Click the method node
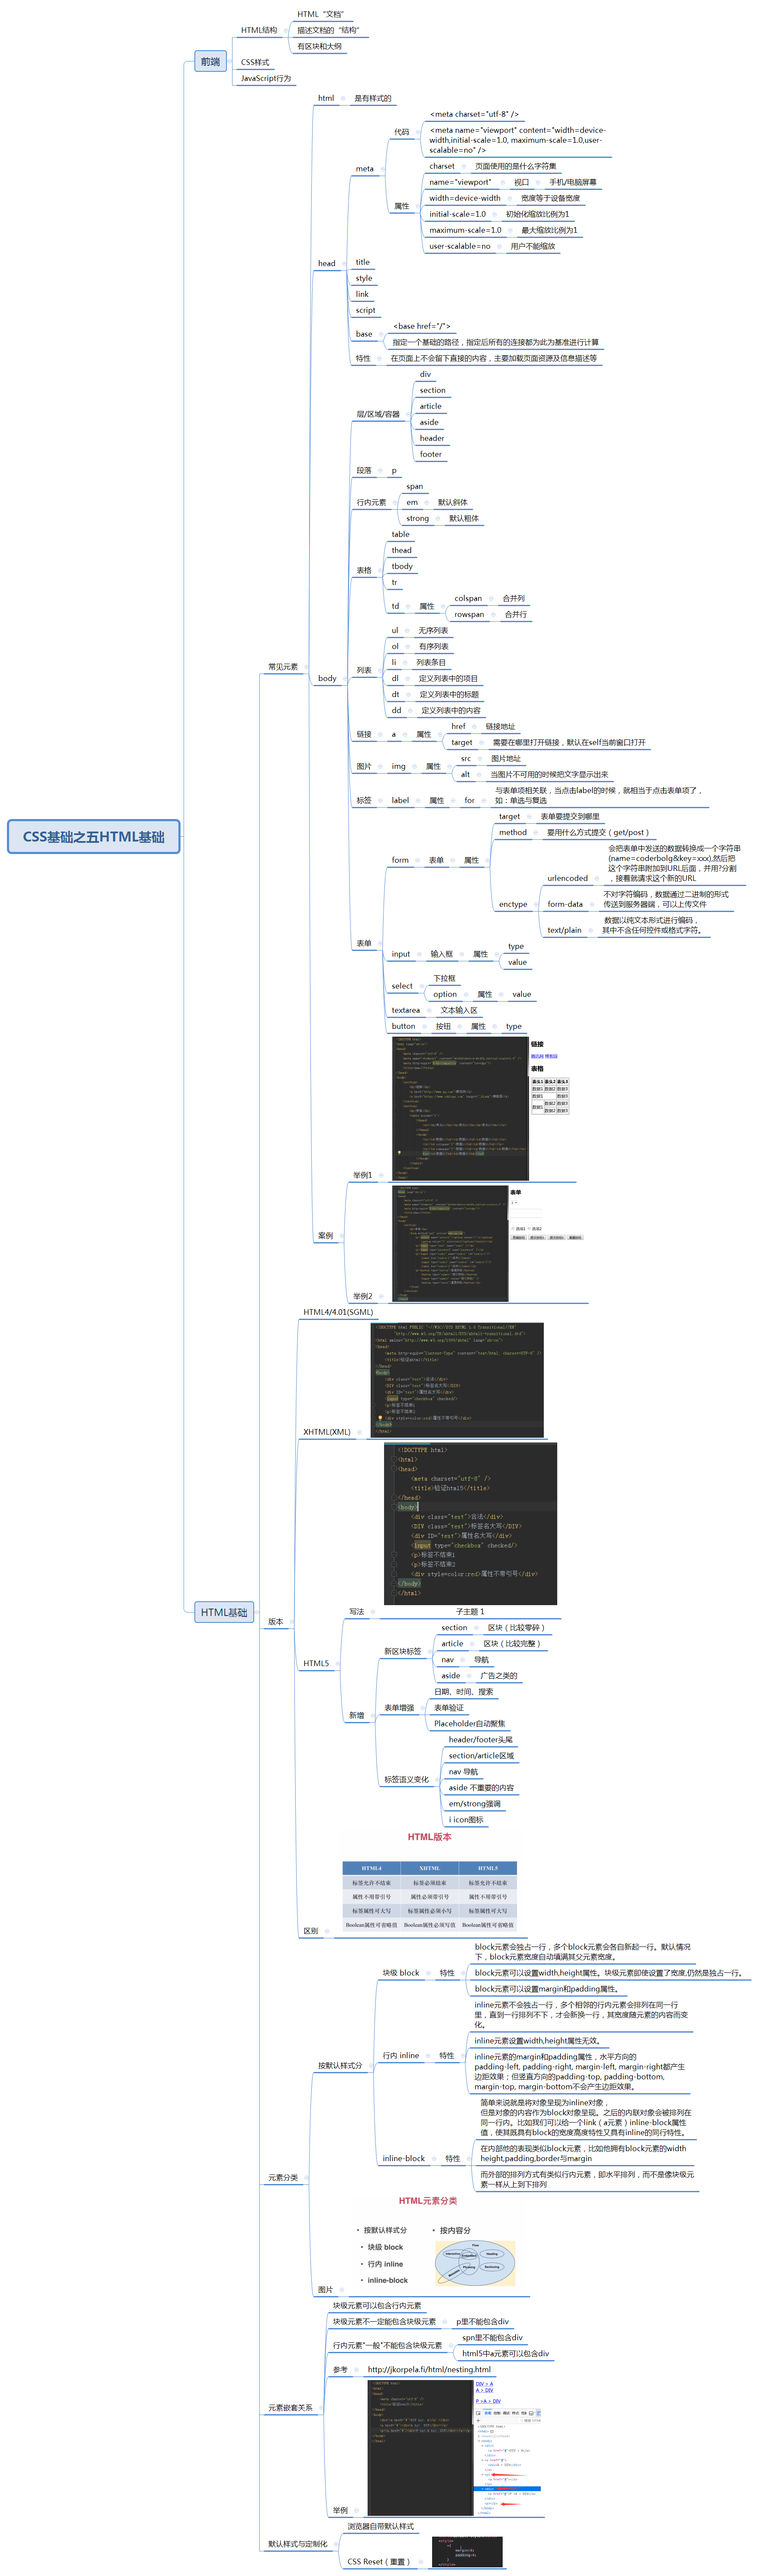Image resolution: width=759 pixels, height=2576 pixels. (x=513, y=832)
